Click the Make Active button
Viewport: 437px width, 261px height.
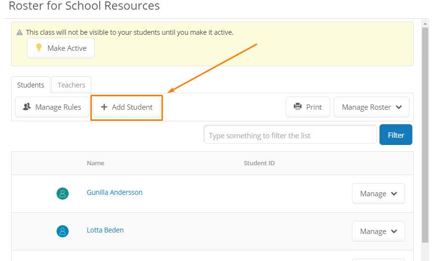click(x=61, y=48)
